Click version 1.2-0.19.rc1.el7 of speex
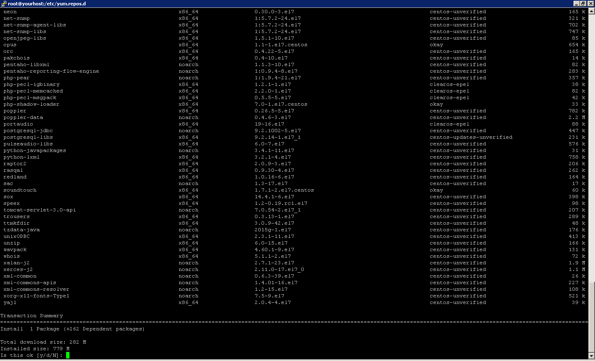 [x=281, y=203]
